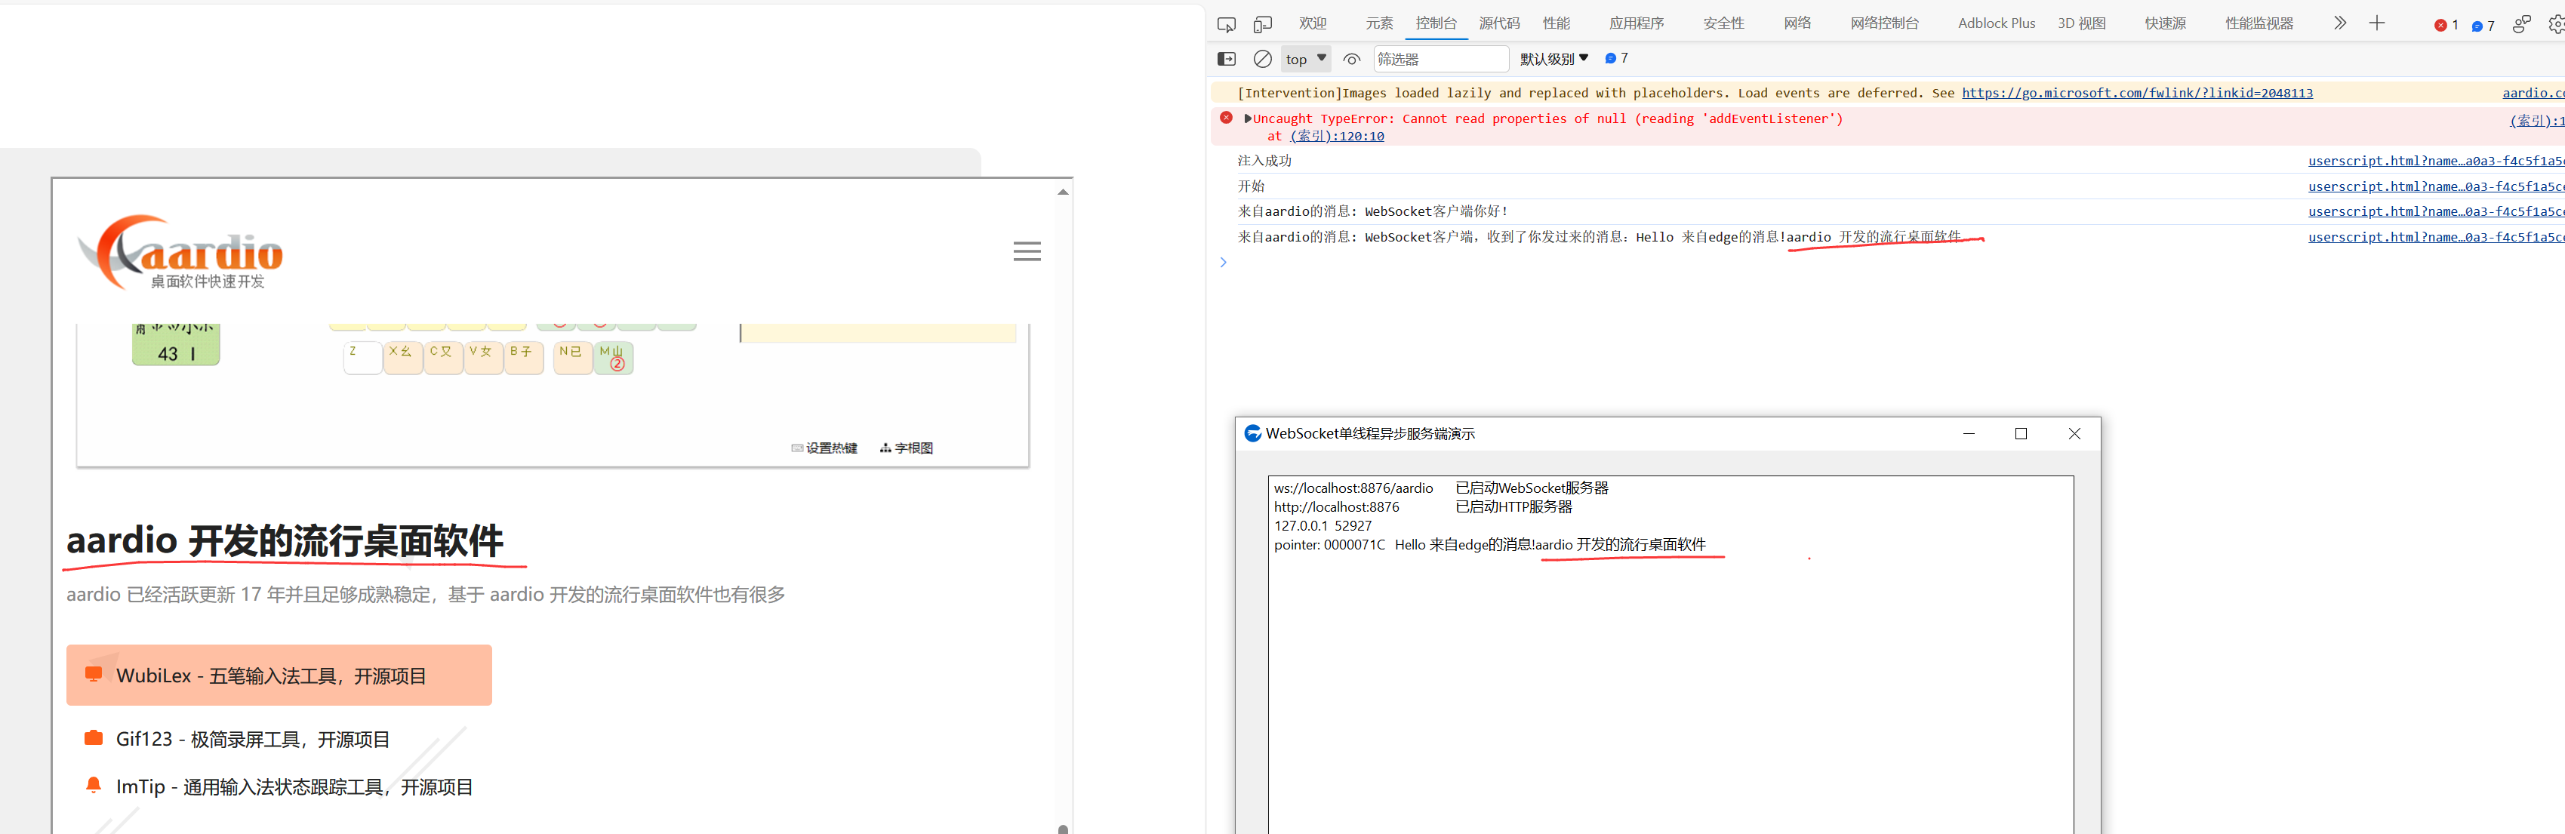Viewport: 2565px width, 834px height.
Task: Click the scroll up arrow of page frame
Action: click(1062, 191)
